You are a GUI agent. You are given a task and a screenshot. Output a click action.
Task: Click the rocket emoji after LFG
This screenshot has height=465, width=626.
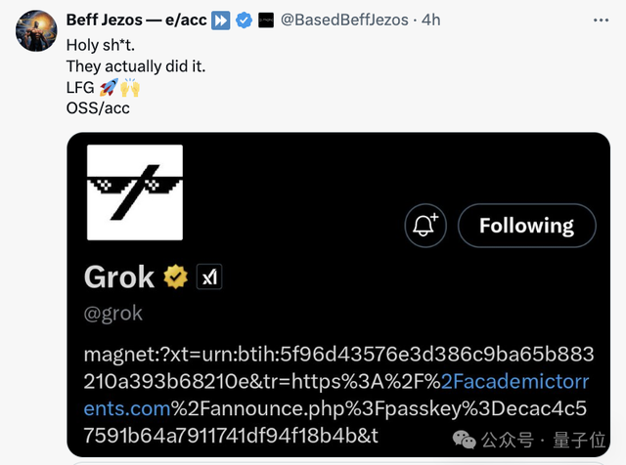[x=108, y=87]
